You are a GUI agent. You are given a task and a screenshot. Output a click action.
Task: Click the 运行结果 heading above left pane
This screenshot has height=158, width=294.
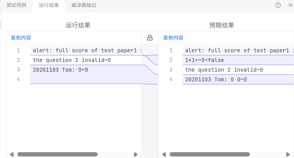pos(78,25)
